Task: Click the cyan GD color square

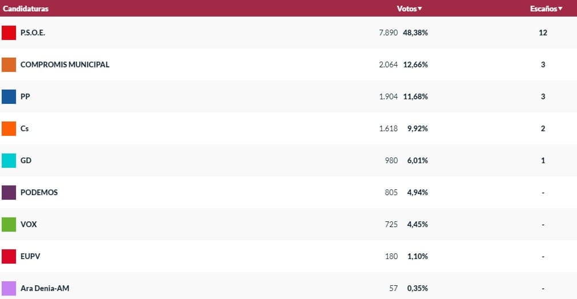Action: point(9,160)
